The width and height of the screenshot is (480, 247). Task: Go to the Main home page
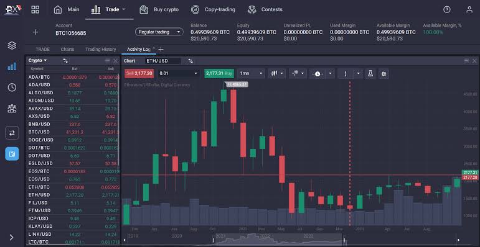point(67,9)
